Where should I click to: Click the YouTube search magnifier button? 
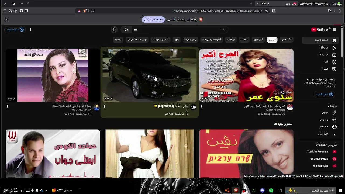126,30
